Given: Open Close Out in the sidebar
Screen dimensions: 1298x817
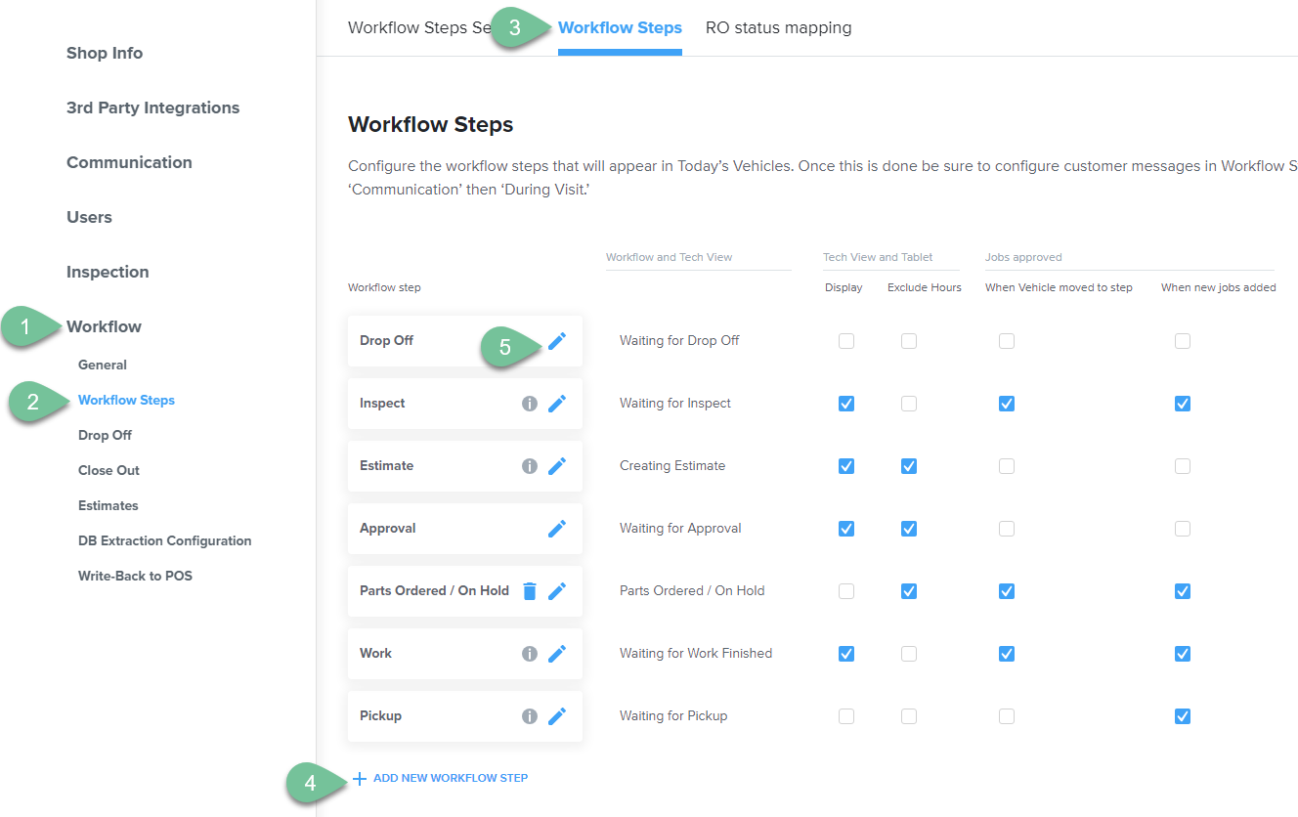Looking at the screenshot, I should pyautogui.click(x=108, y=470).
